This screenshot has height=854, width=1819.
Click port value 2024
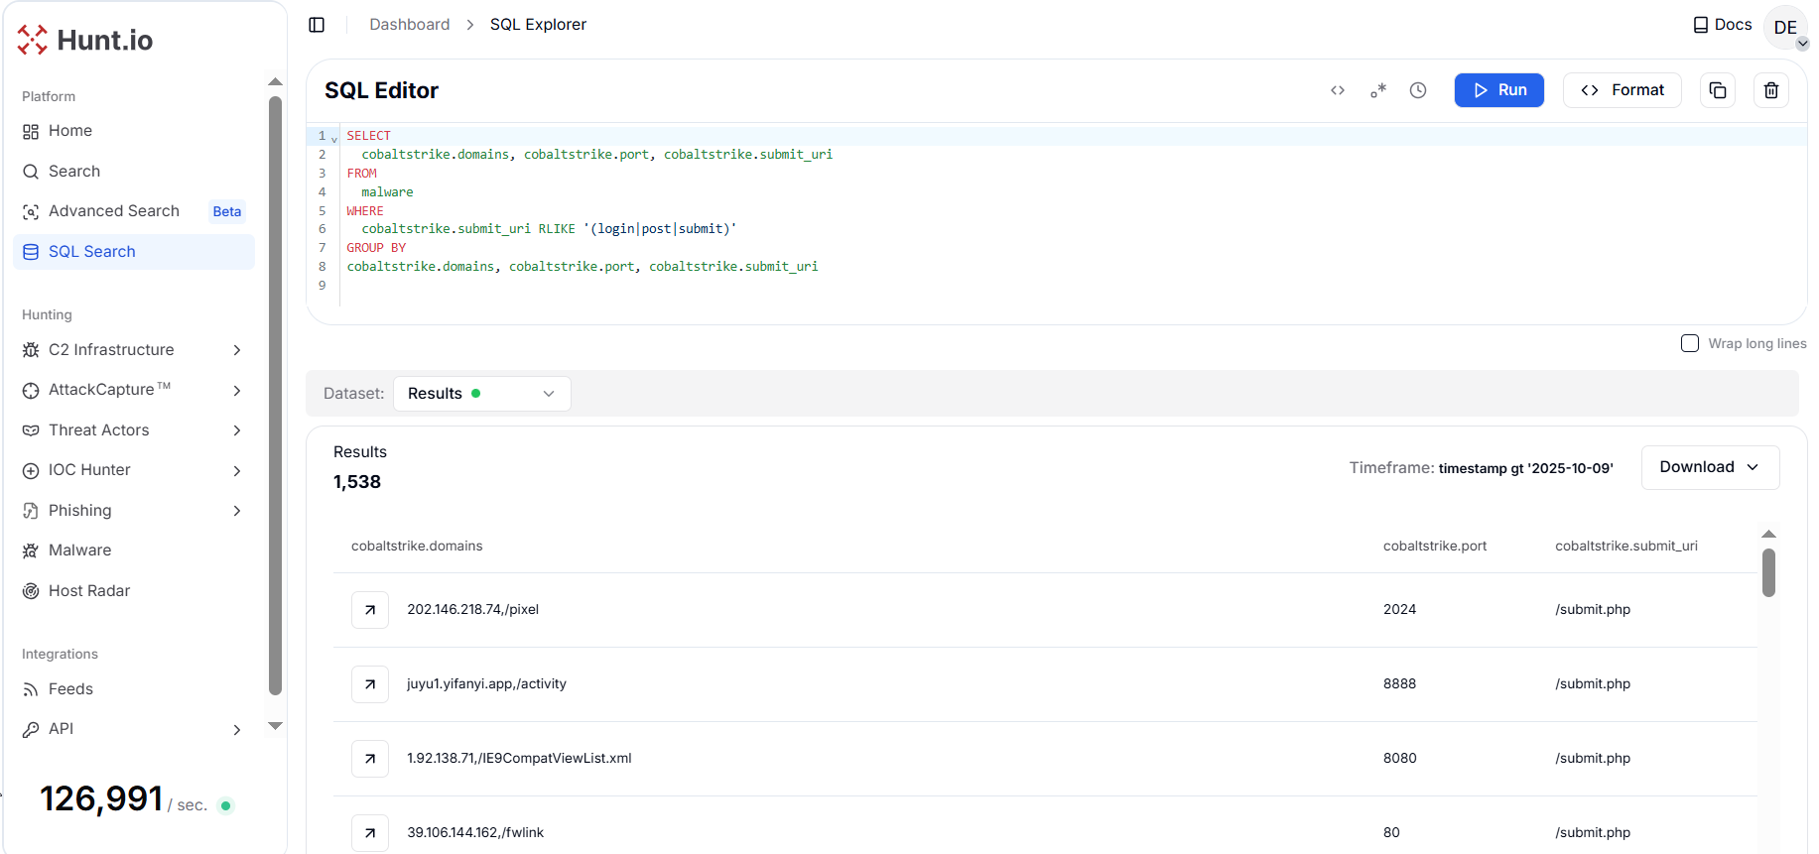point(1399,610)
